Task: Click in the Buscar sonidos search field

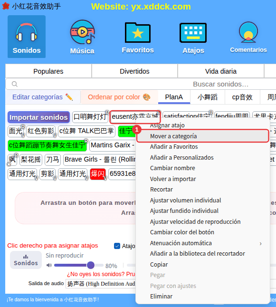Action: pos(141,84)
